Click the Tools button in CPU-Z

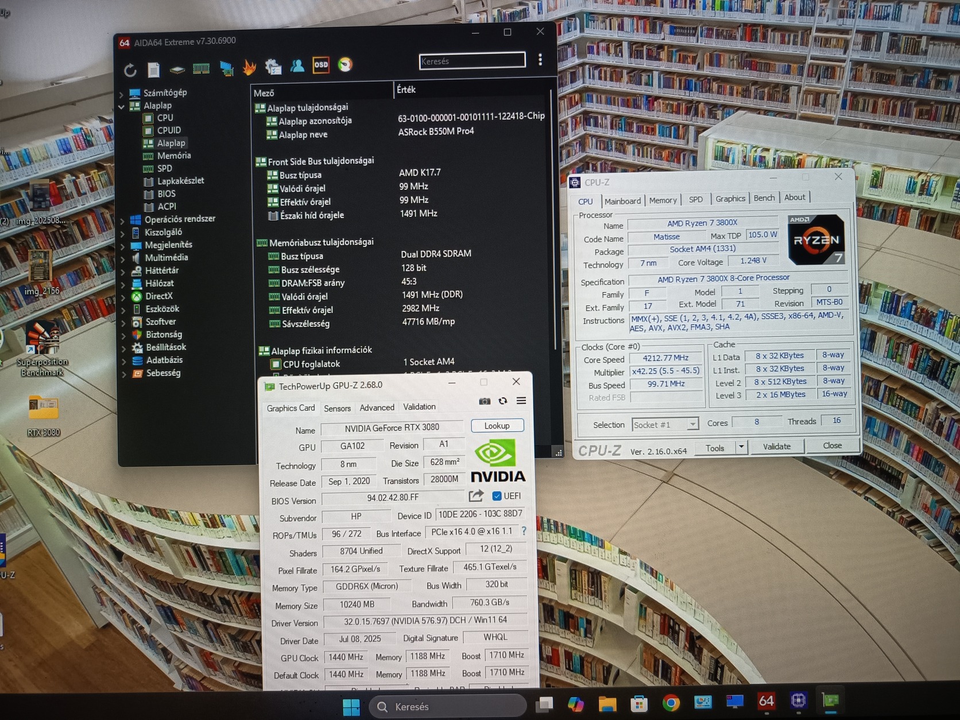tap(715, 448)
